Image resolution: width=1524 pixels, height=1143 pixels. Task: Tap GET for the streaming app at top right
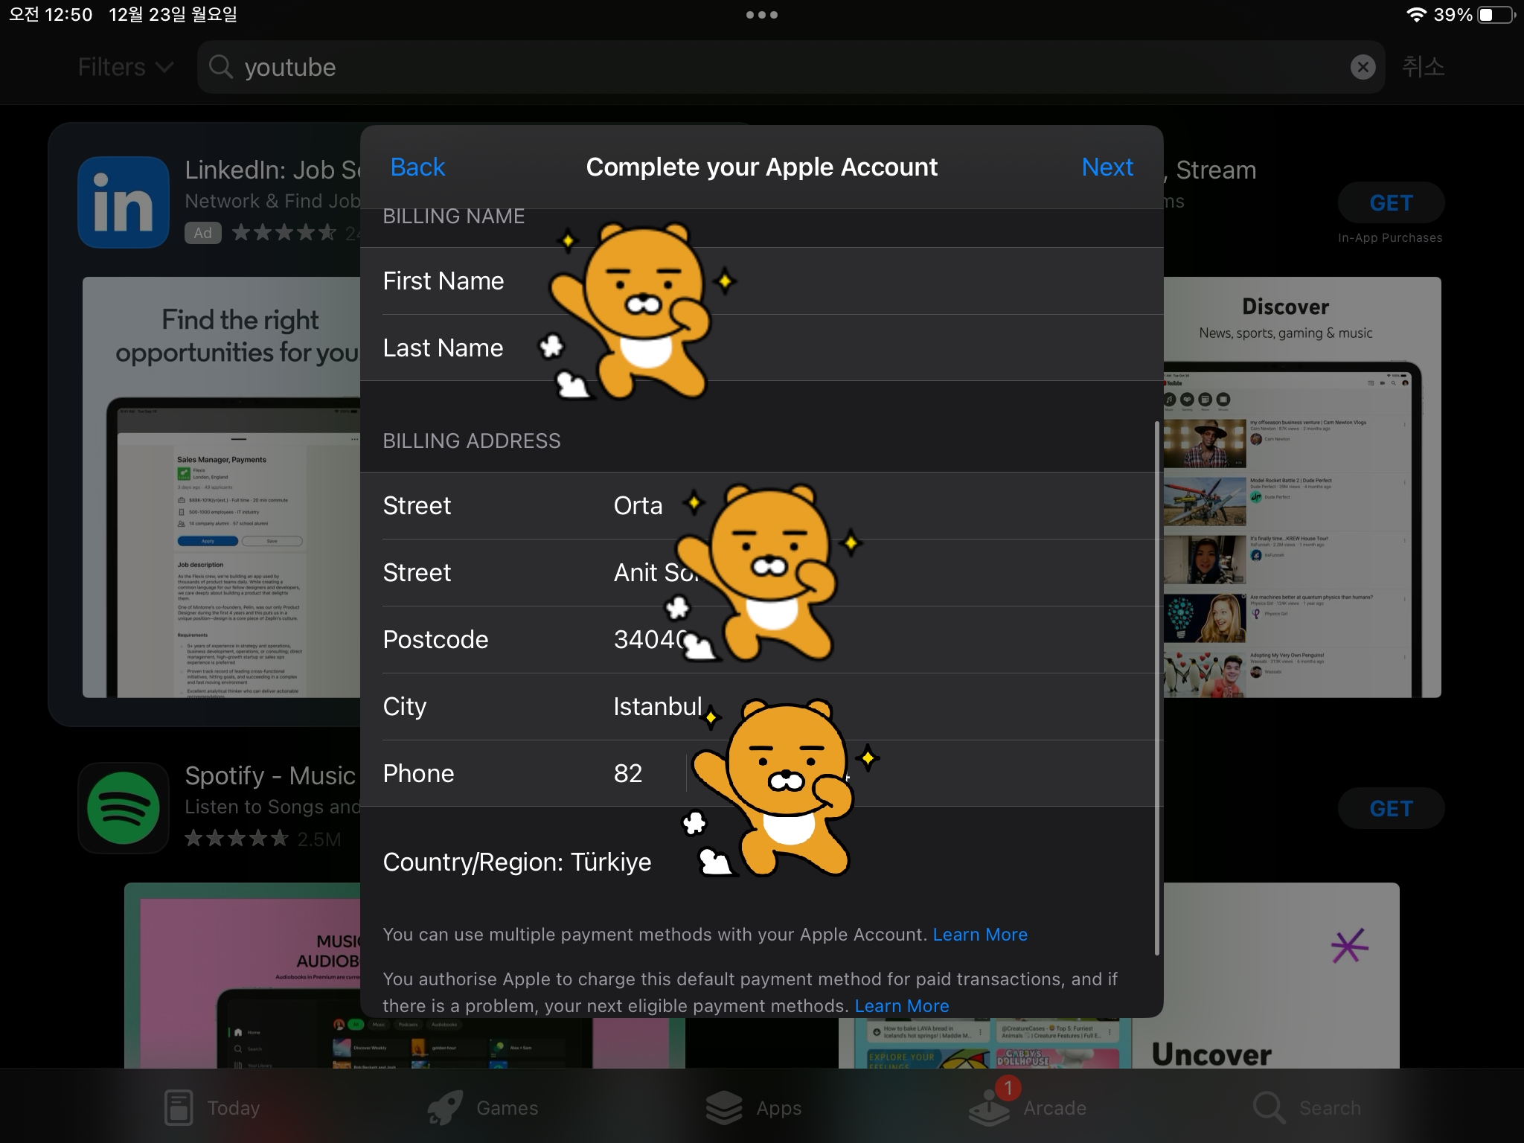pyautogui.click(x=1391, y=202)
